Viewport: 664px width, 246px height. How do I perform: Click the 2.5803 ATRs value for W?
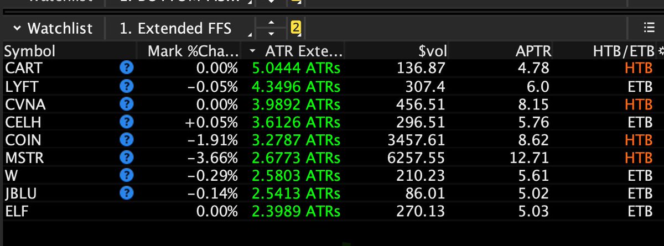click(x=295, y=175)
